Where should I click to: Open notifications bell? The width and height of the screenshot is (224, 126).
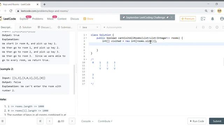pos(212,19)
